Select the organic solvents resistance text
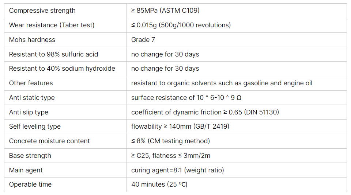The height and width of the screenshot is (195, 351). tap(222, 83)
